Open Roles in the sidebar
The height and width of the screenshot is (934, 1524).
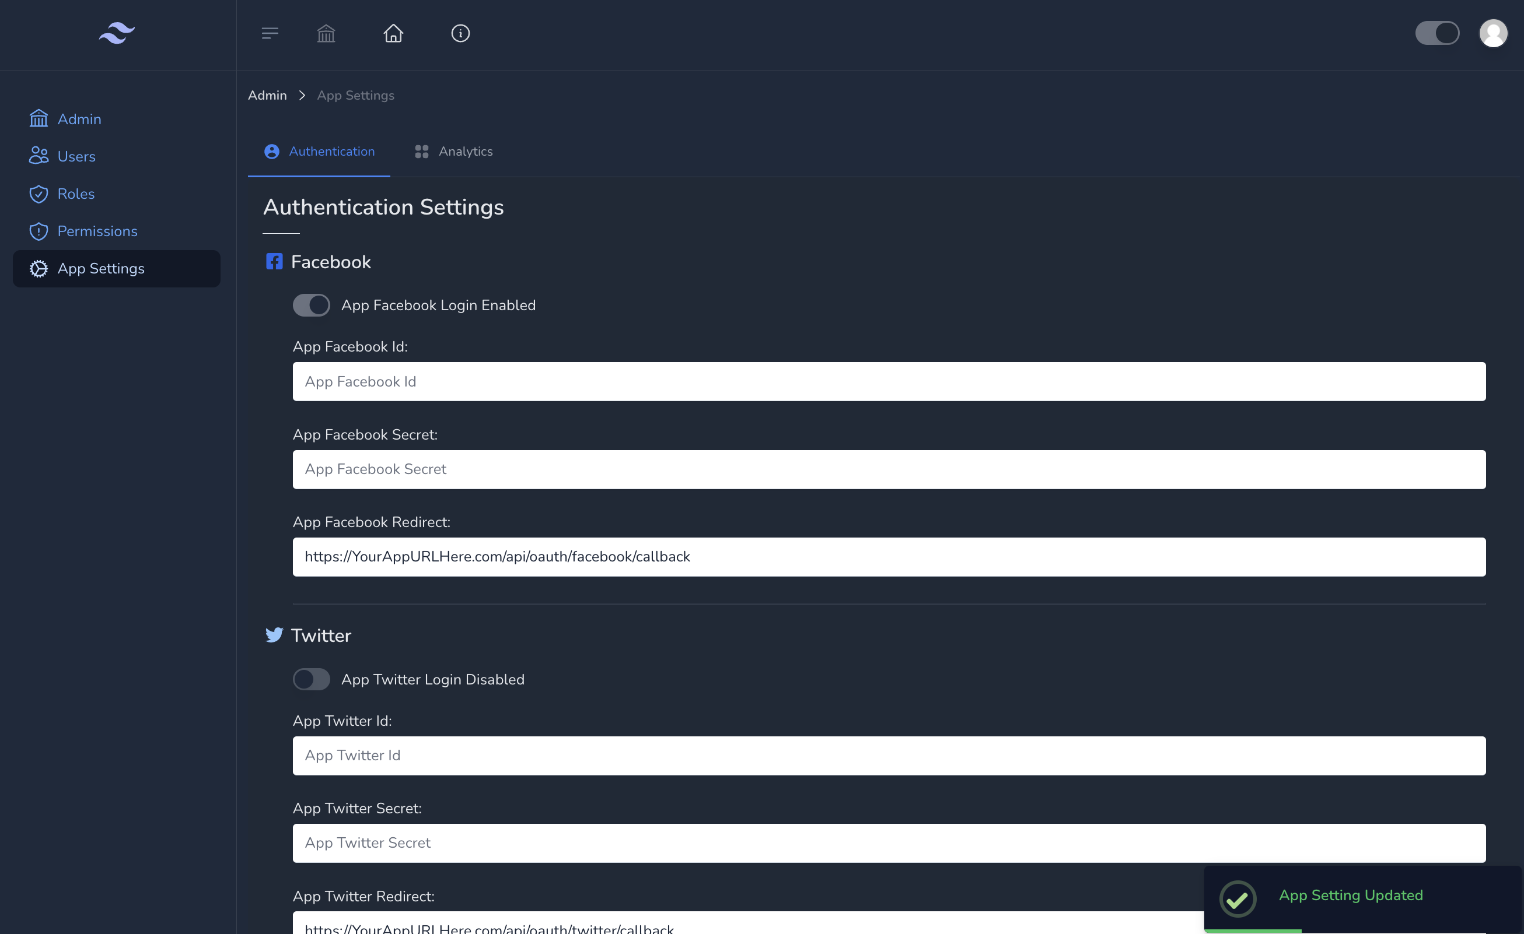75,194
